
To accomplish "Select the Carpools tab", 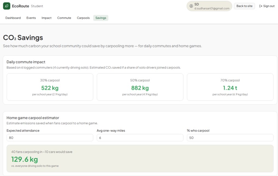I will pyautogui.click(x=83, y=18).
